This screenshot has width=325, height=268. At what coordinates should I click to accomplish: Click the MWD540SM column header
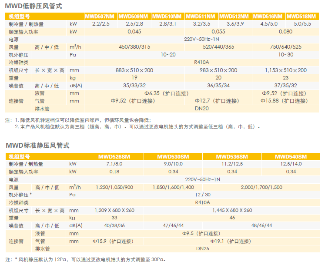click(291, 157)
